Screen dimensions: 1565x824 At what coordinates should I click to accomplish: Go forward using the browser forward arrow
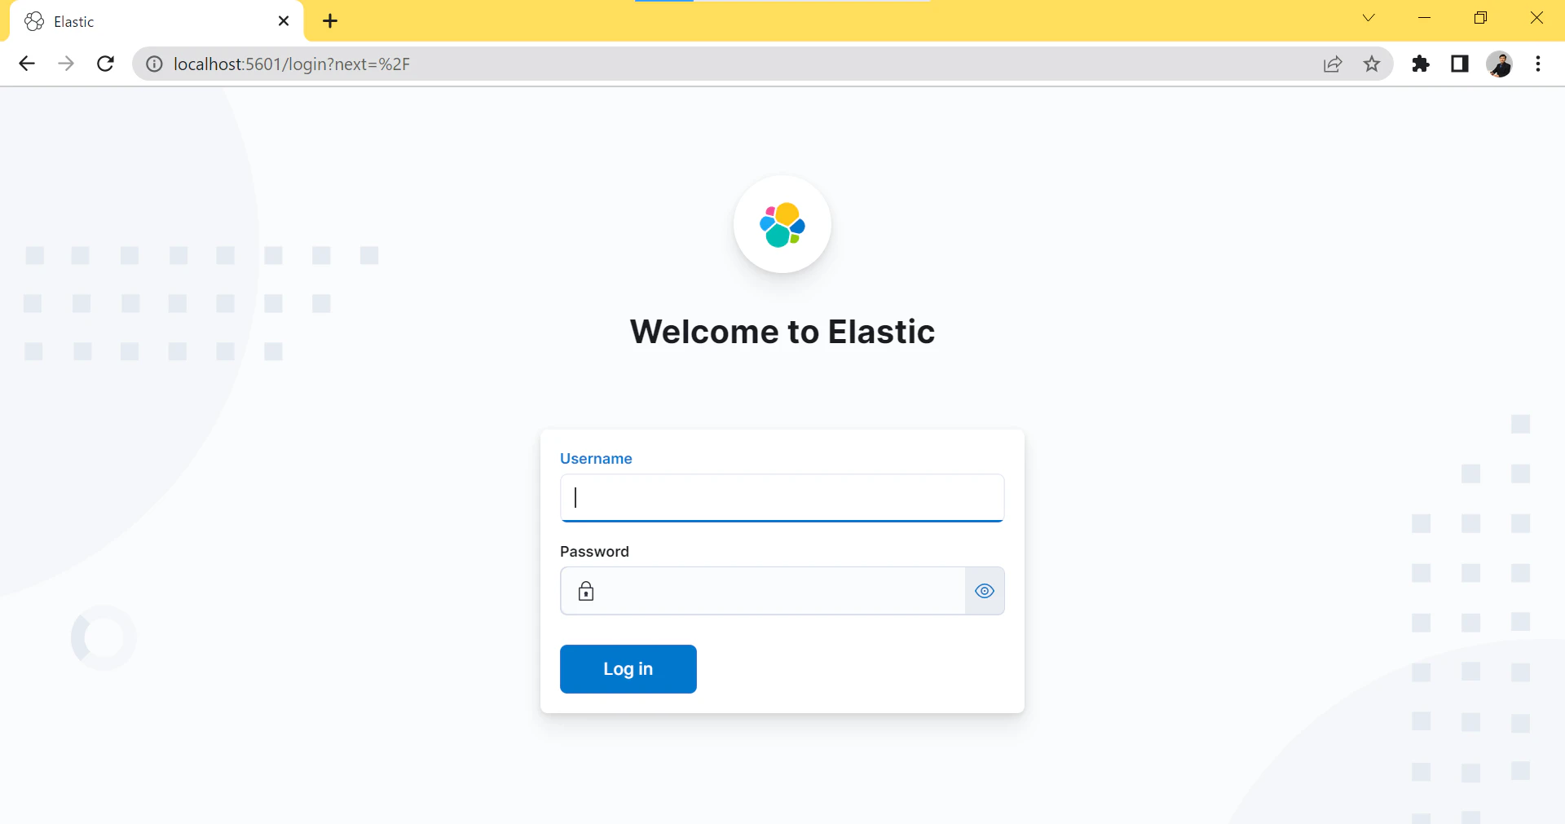click(x=66, y=64)
